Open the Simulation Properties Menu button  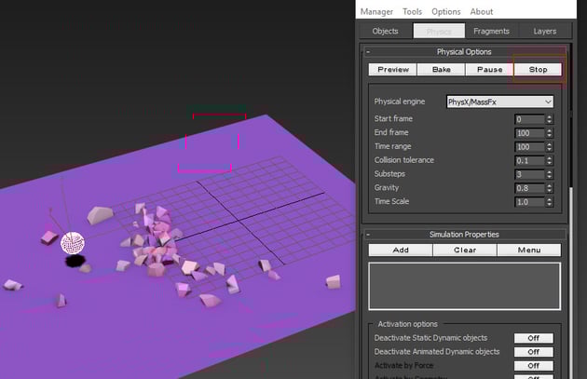pos(529,250)
